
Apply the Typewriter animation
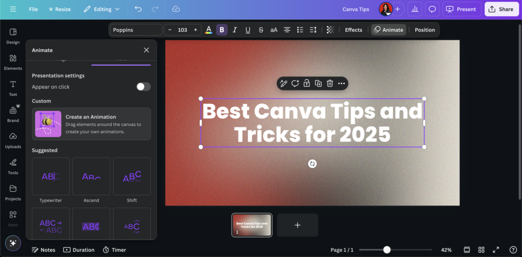(x=50, y=176)
